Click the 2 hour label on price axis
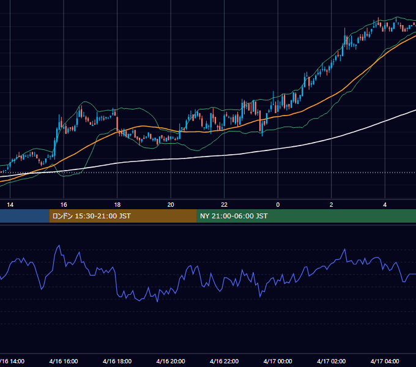 click(x=332, y=205)
